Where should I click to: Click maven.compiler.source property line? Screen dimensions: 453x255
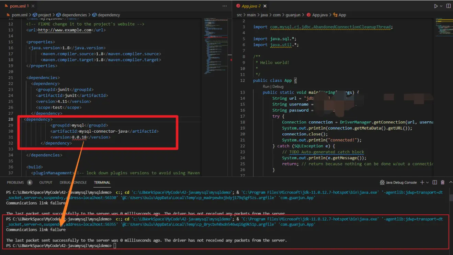101,54
